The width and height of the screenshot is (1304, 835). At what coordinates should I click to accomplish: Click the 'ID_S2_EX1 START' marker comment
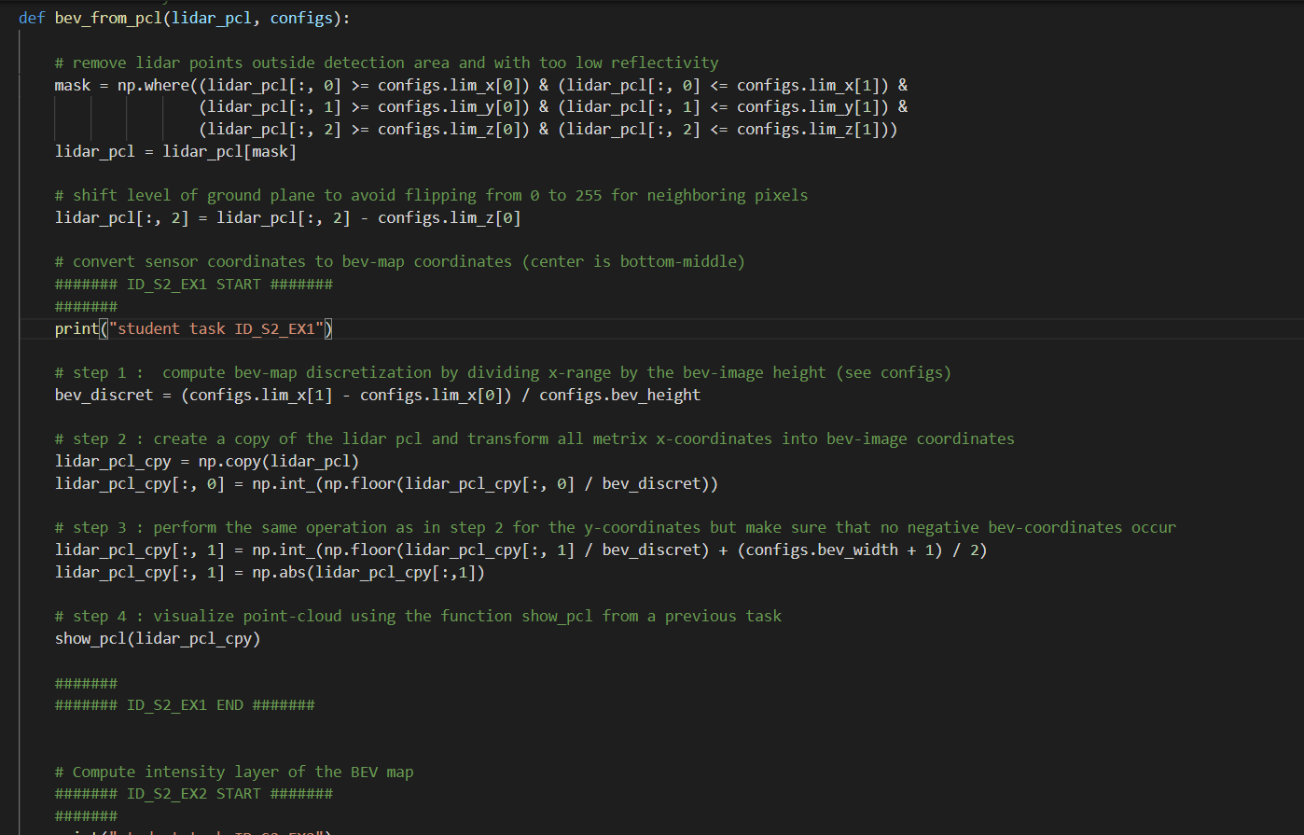pos(194,285)
